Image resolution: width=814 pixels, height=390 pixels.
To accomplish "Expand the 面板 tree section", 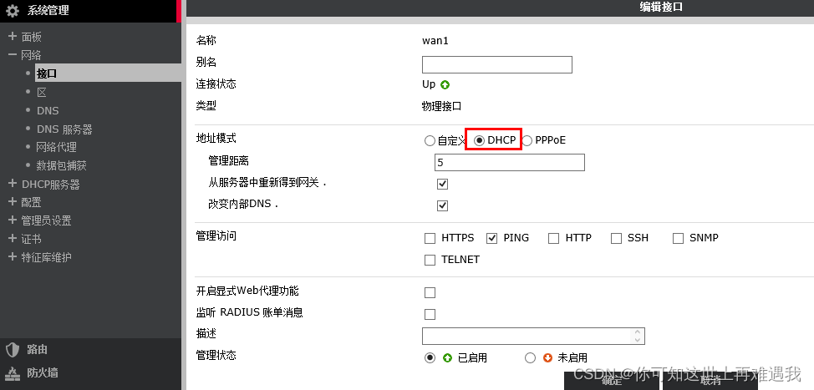I will (13, 36).
